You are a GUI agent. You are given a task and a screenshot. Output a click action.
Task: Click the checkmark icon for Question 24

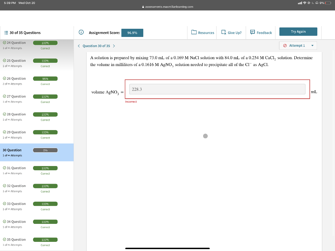[4, 43]
